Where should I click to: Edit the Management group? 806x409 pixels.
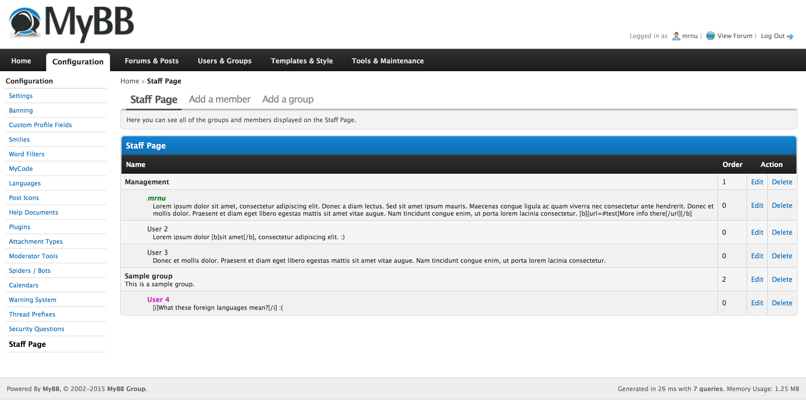(x=757, y=182)
